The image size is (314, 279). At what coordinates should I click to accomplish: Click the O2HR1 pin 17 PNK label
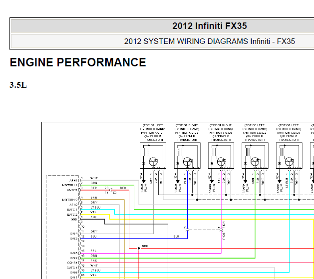tap(94, 261)
